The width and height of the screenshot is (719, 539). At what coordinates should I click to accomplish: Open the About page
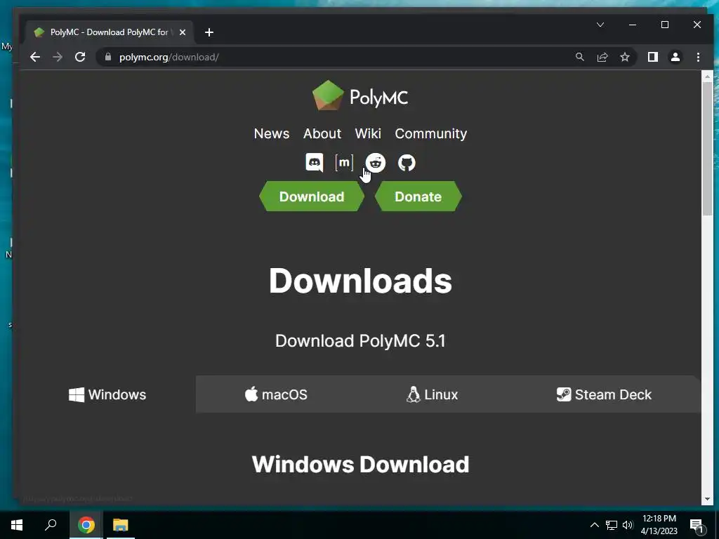pyautogui.click(x=322, y=133)
